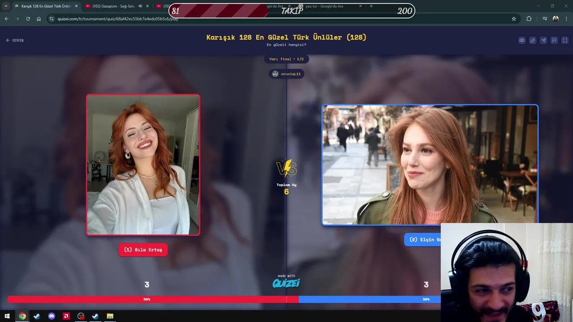Click the Toplam Oy total count

[286, 189]
